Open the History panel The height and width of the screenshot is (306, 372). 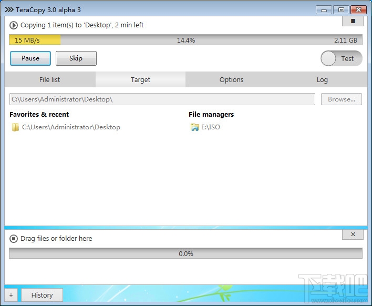[42, 295]
